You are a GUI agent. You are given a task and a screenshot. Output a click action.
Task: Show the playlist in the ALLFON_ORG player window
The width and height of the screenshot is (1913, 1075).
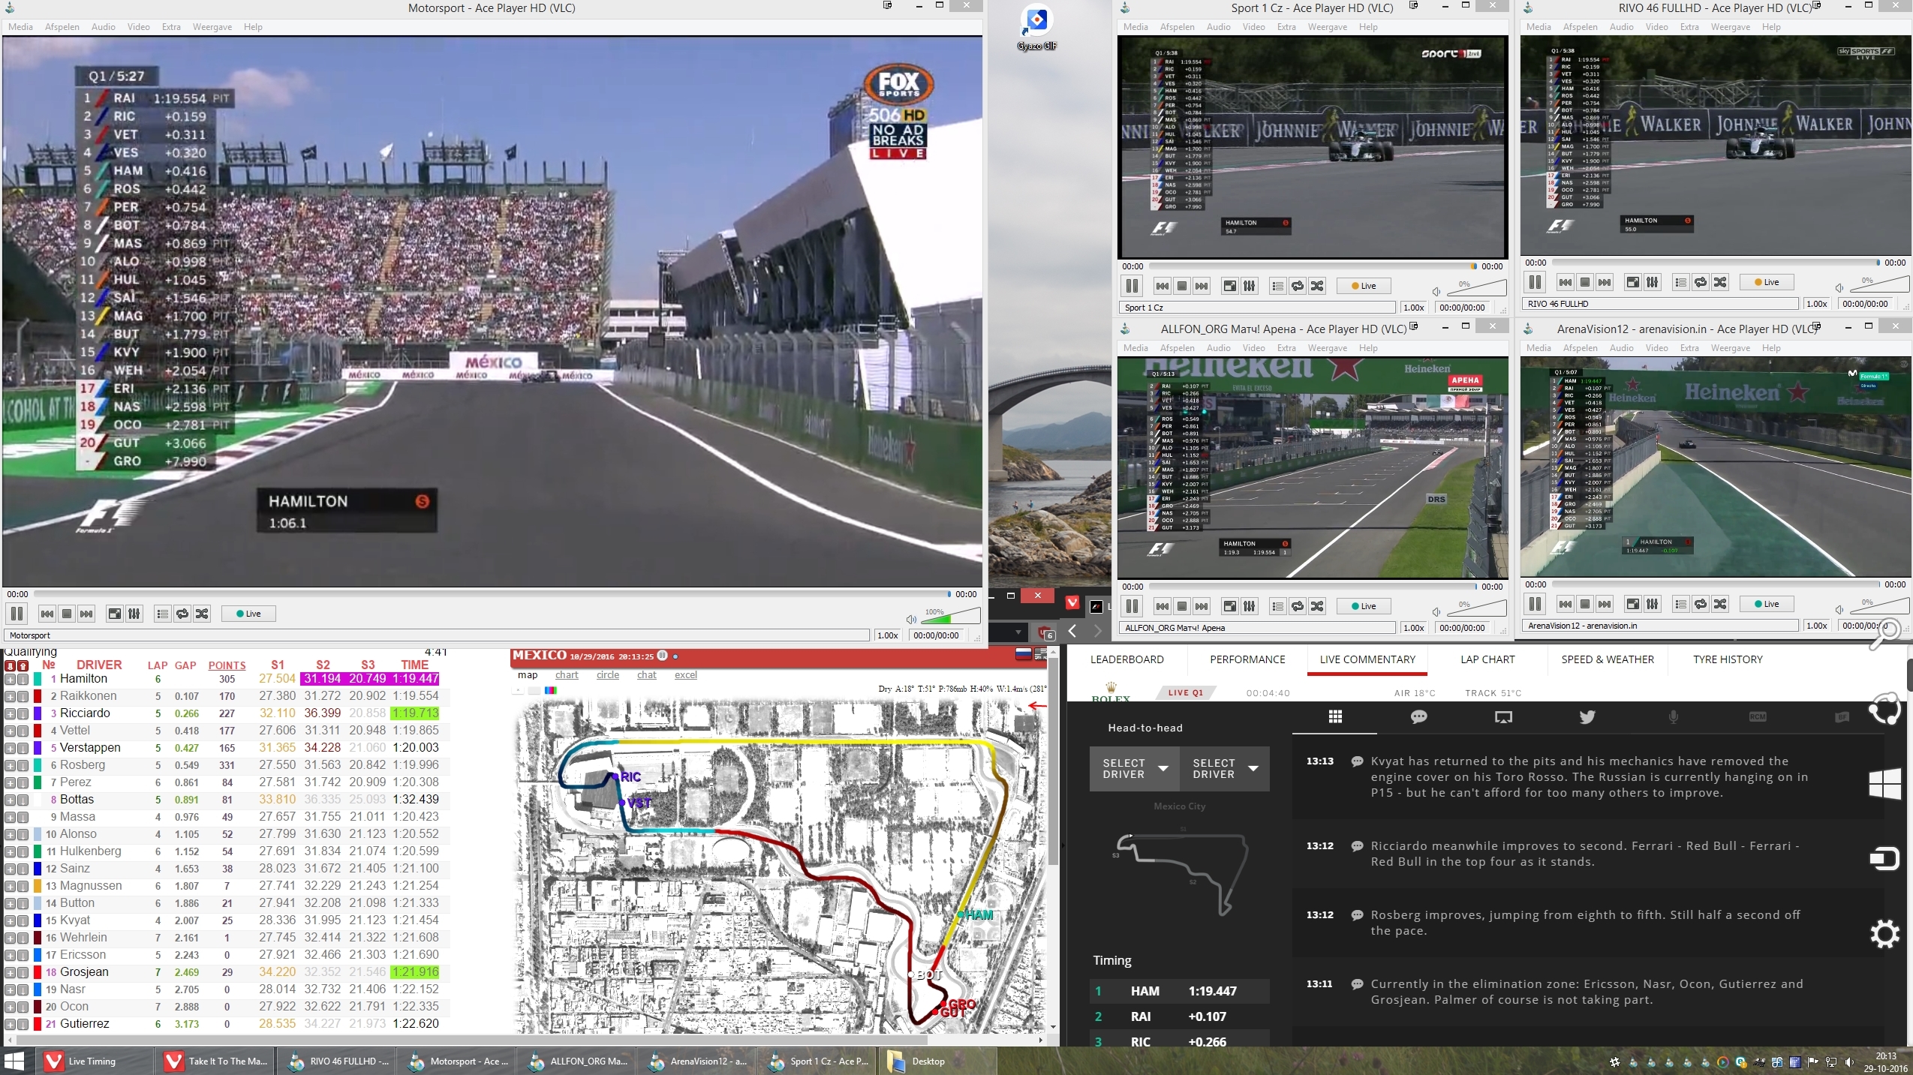1277,606
